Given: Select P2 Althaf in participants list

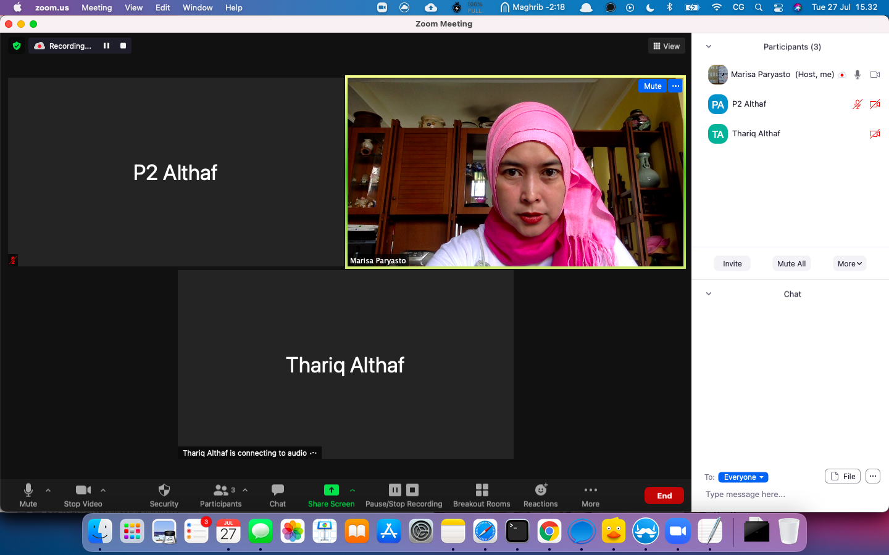Looking at the screenshot, I should point(790,104).
